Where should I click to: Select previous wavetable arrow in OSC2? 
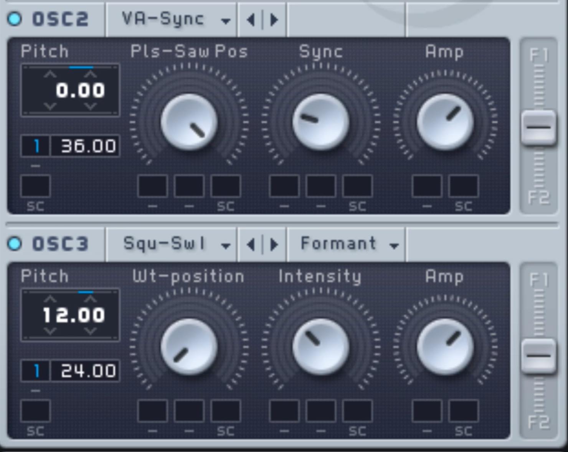[x=251, y=19]
